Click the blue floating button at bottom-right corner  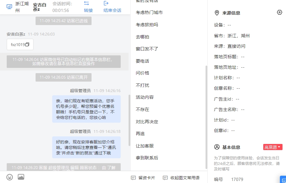pyautogui.click(x=283, y=180)
